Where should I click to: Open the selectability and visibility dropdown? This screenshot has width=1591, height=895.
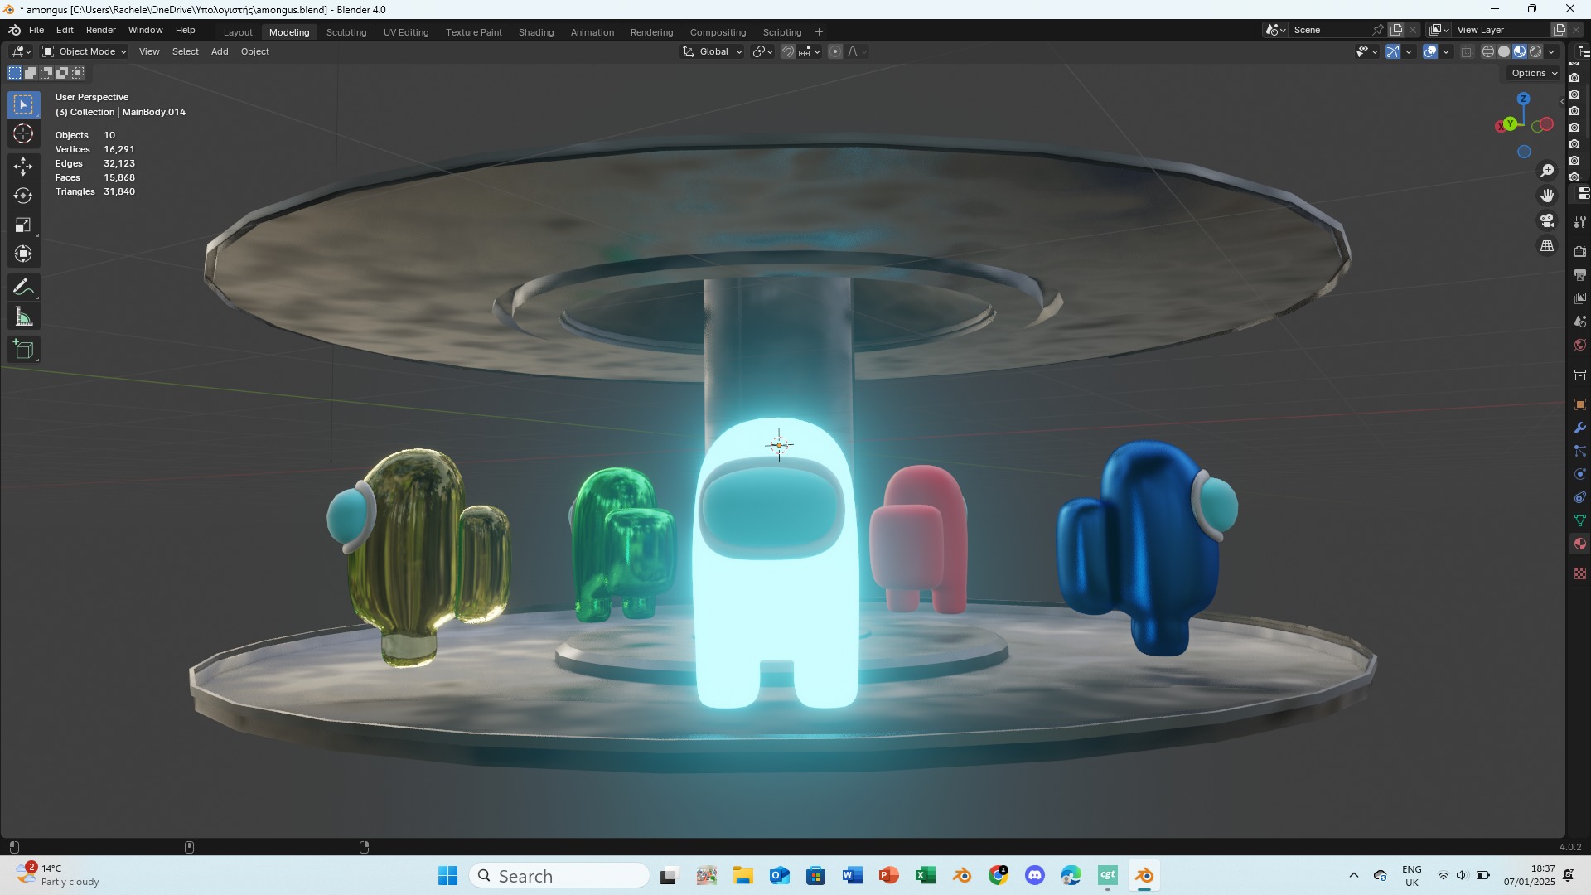(1366, 51)
